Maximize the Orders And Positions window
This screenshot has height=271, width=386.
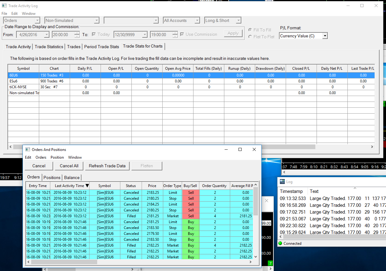tap(240, 149)
